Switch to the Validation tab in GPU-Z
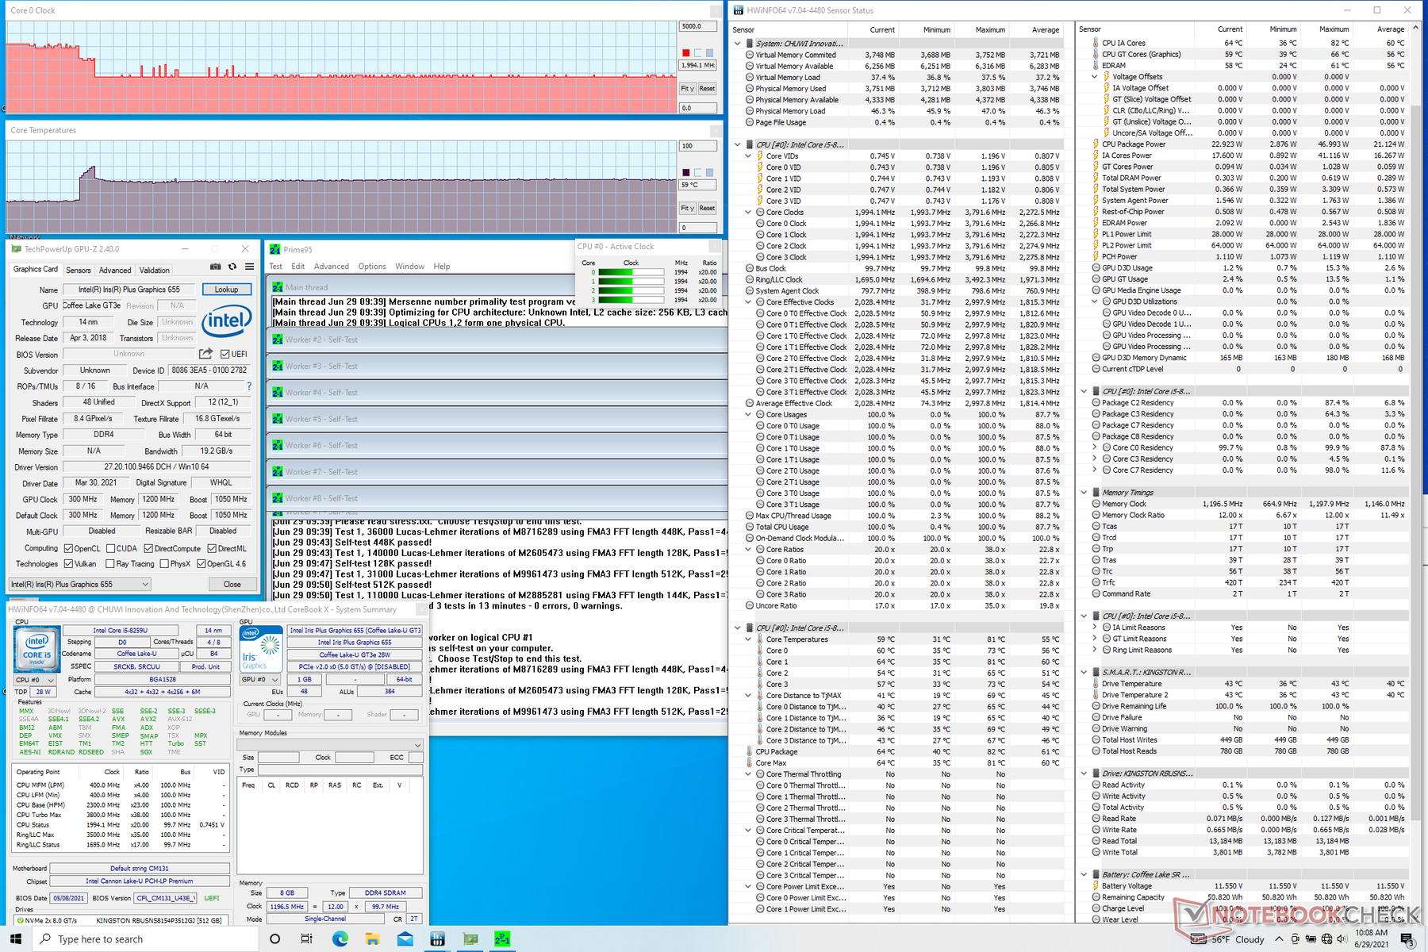The image size is (1428, 952). click(x=155, y=270)
